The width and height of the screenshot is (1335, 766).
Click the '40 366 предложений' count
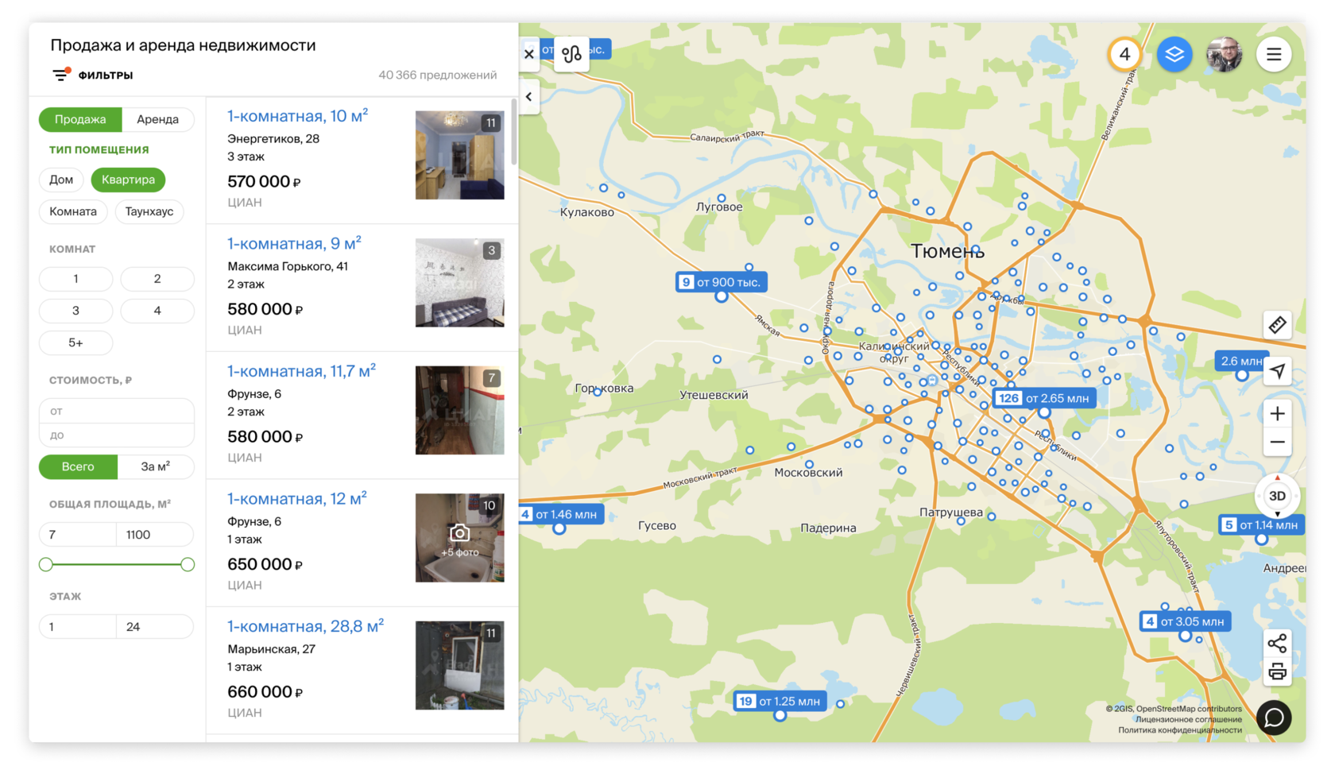pos(437,75)
